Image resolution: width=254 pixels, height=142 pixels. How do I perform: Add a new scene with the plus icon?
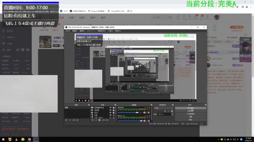(x=66, y=120)
